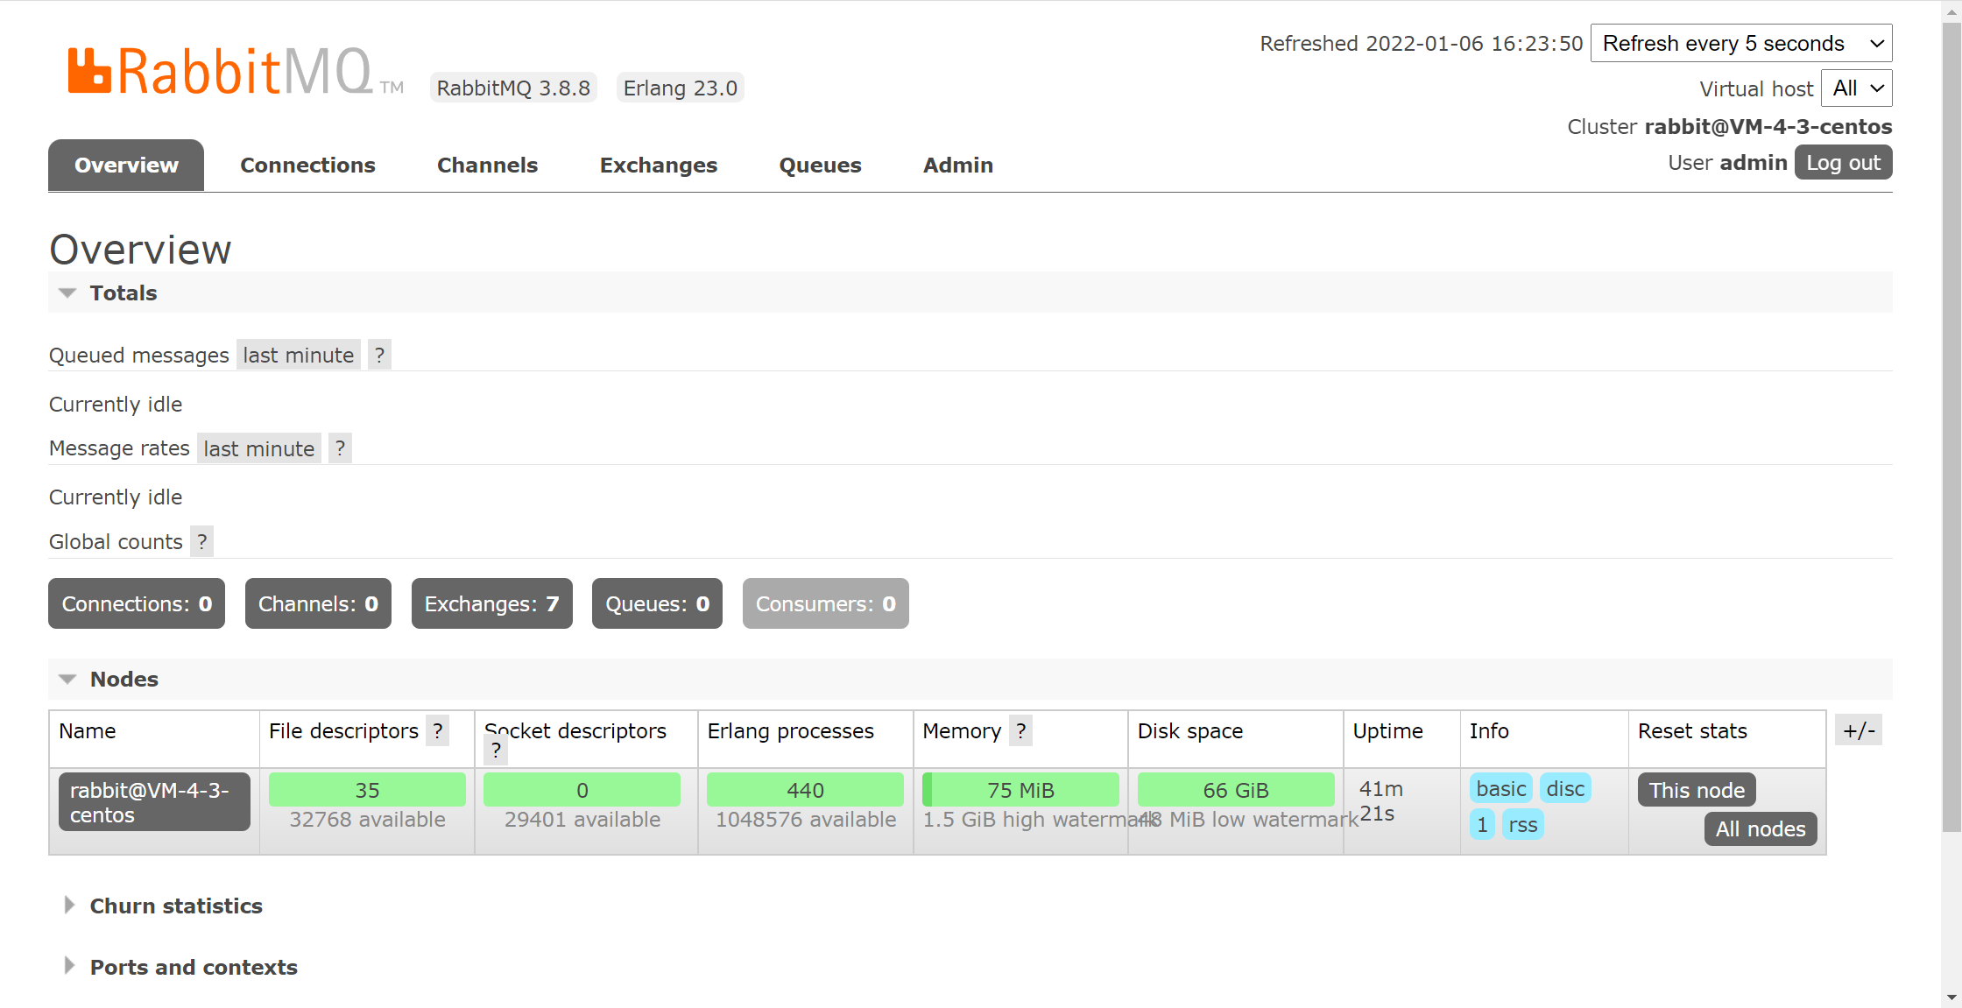Open the Channels: 0 count button

pos(318,603)
